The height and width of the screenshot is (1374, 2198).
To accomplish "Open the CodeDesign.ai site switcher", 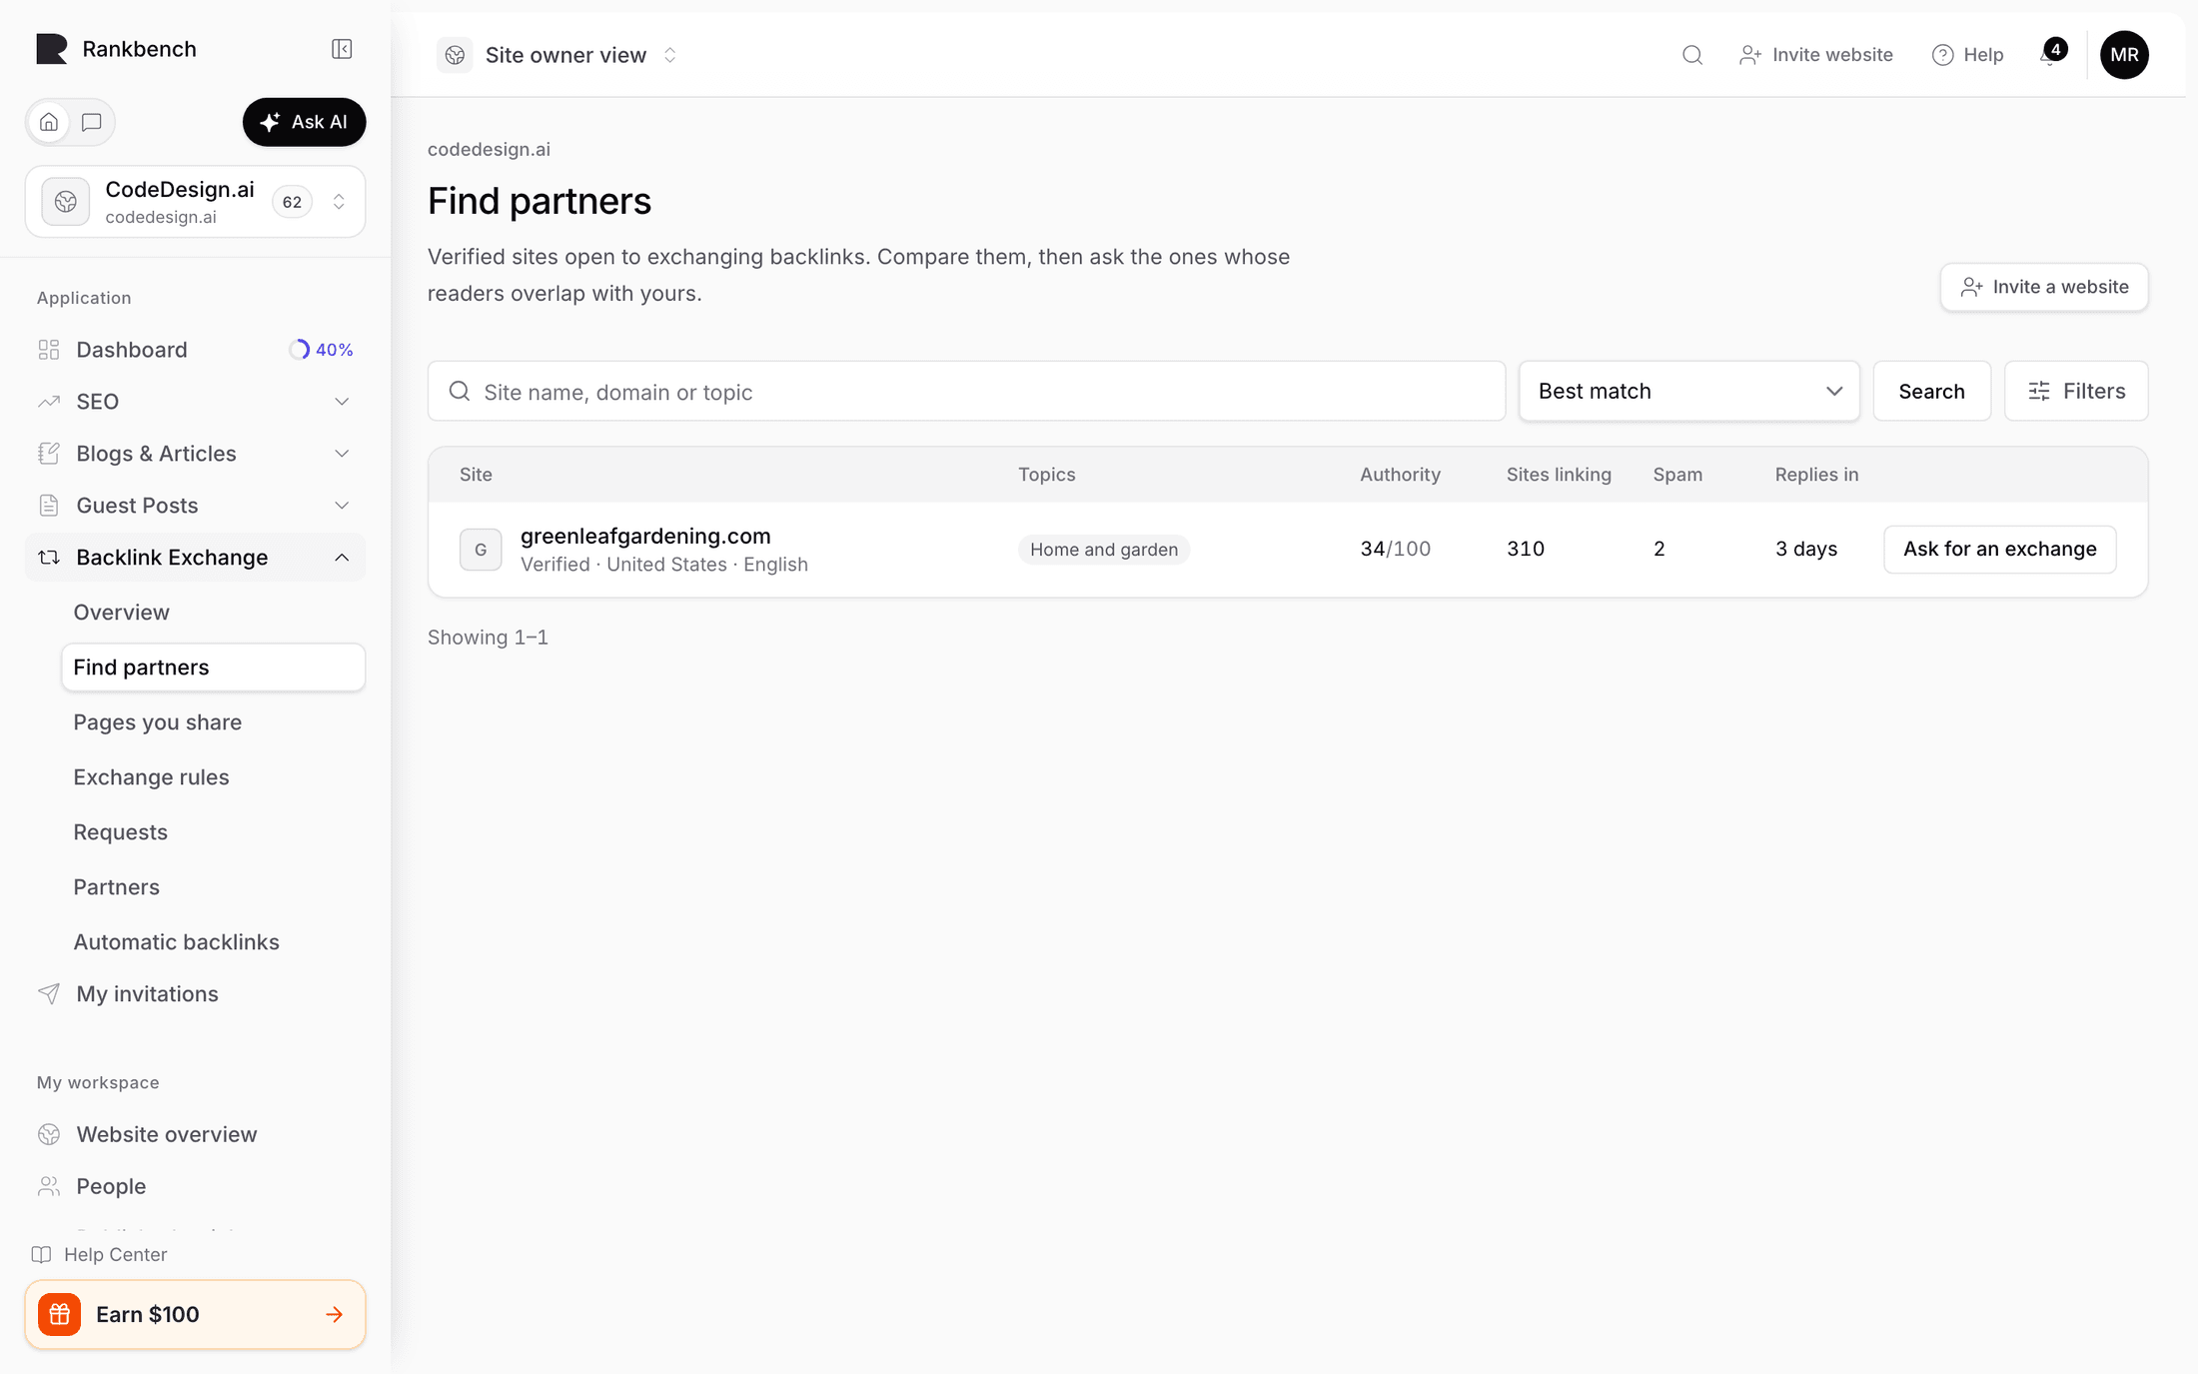I will 195,202.
